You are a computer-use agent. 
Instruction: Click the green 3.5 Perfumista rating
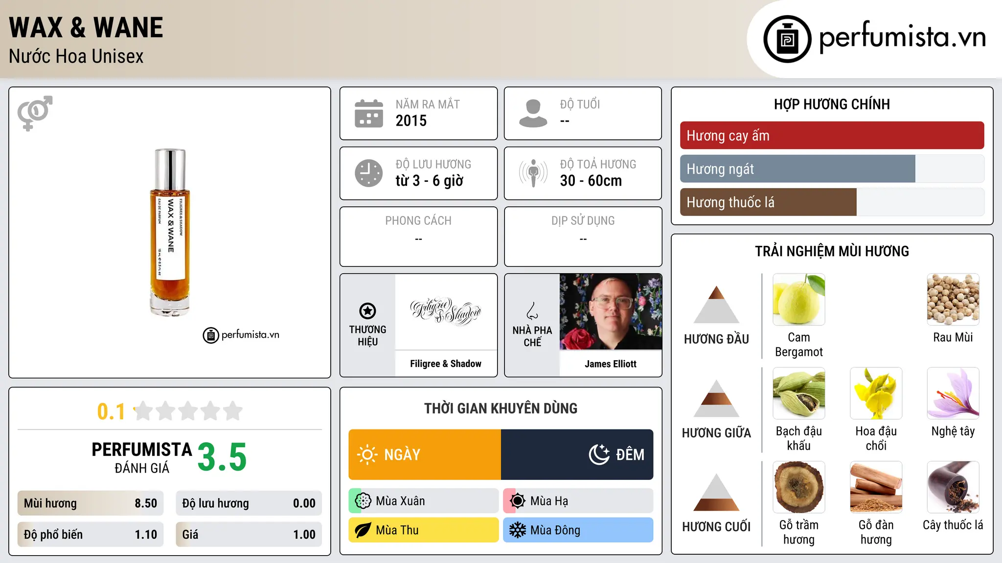(222, 457)
